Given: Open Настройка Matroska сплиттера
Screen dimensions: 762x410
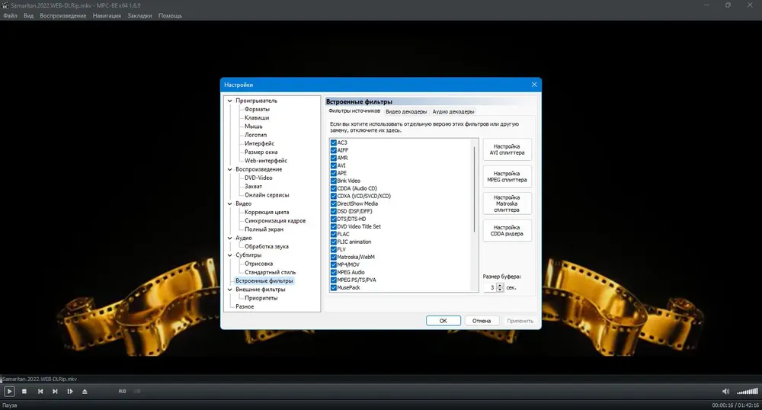Looking at the screenshot, I should pos(507,204).
